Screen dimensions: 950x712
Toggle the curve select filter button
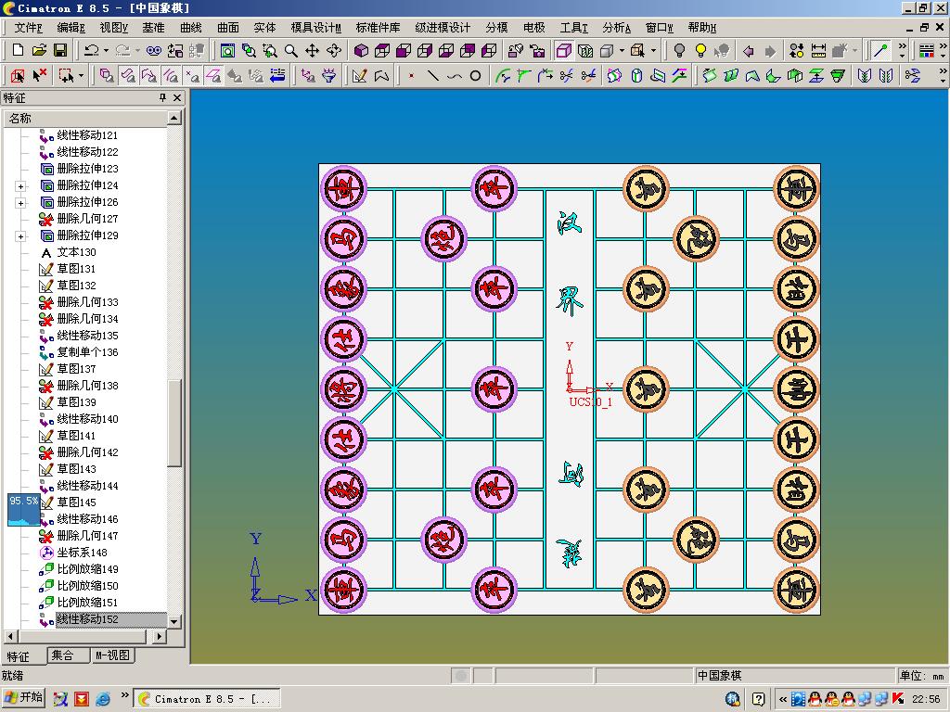point(171,76)
